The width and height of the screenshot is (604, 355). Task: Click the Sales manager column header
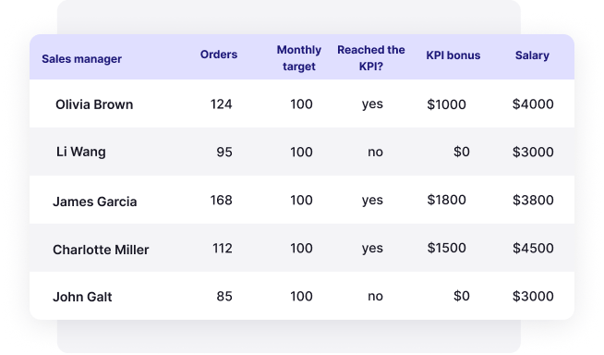click(x=81, y=59)
